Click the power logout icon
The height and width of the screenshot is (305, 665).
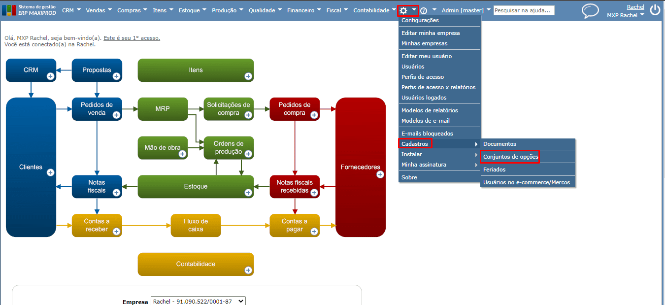click(x=655, y=10)
